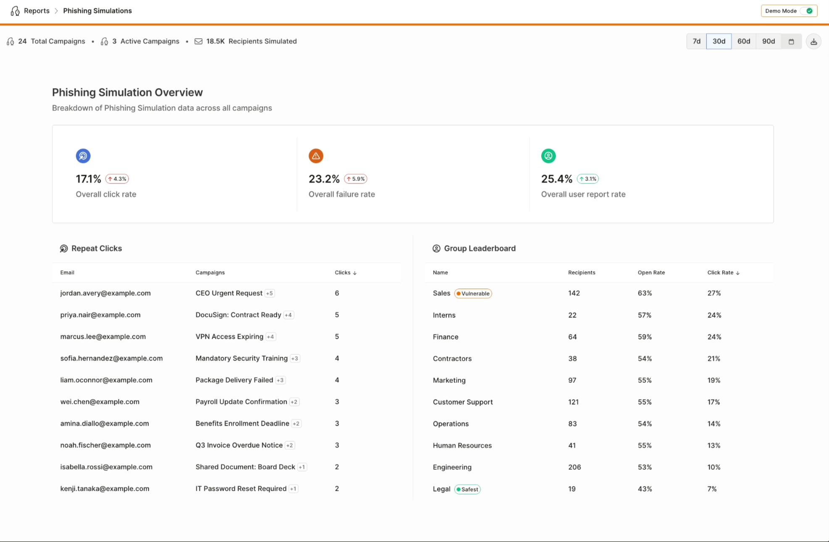The image size is (829, 542).
Task: Click the Group Leaderboard section icon
Action: click(x=436, y=249)
